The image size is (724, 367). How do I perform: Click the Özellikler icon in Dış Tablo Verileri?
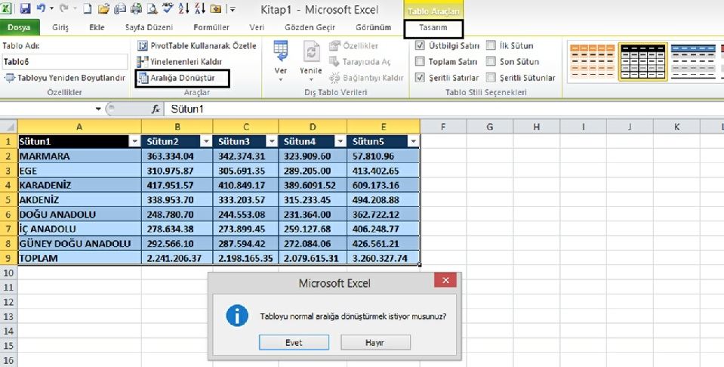click(334, 46)
